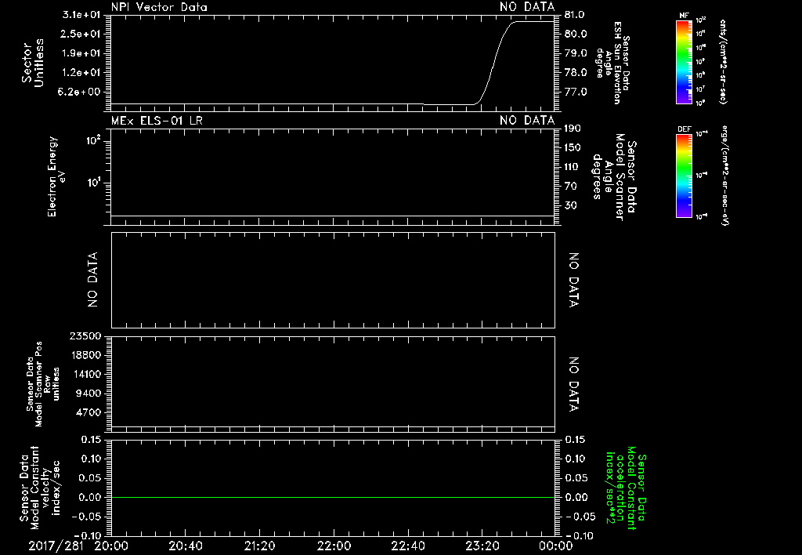Click the DEF energy flux color bar
This screenshot has width=802, height=555.
[684, 176]
